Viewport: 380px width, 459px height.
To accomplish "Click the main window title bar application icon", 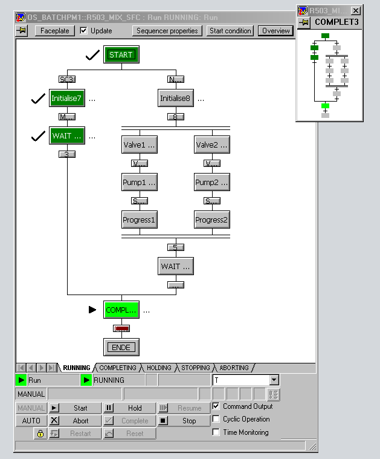I will [21, 18].
